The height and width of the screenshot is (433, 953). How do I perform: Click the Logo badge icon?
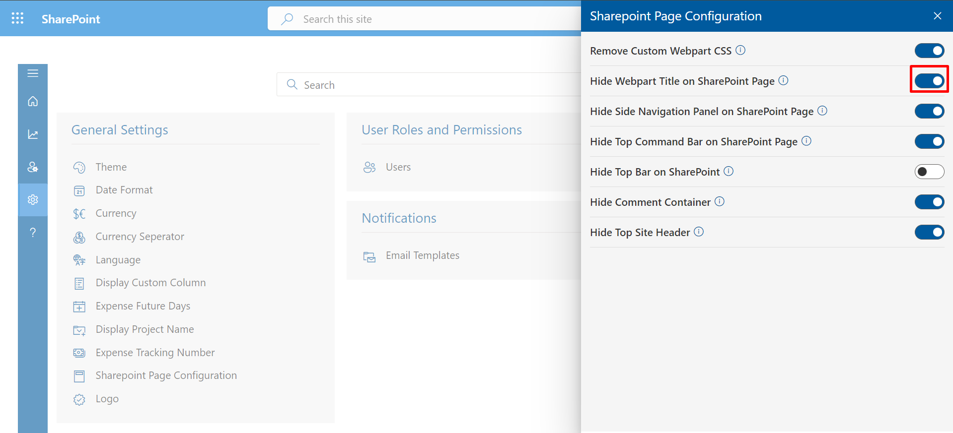[x=79, y=399]
